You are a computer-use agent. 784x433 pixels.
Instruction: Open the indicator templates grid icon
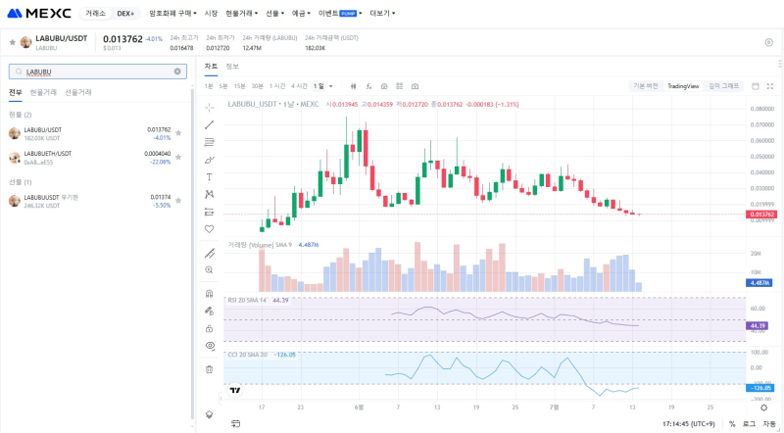400,86
